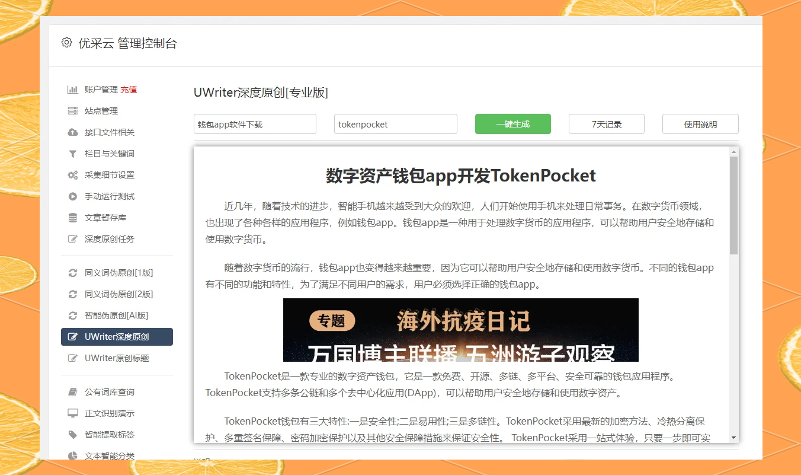Screen dimensions: 801x475
Task: Click the play icon beside 手动运行测试
Action: [73, 196]
